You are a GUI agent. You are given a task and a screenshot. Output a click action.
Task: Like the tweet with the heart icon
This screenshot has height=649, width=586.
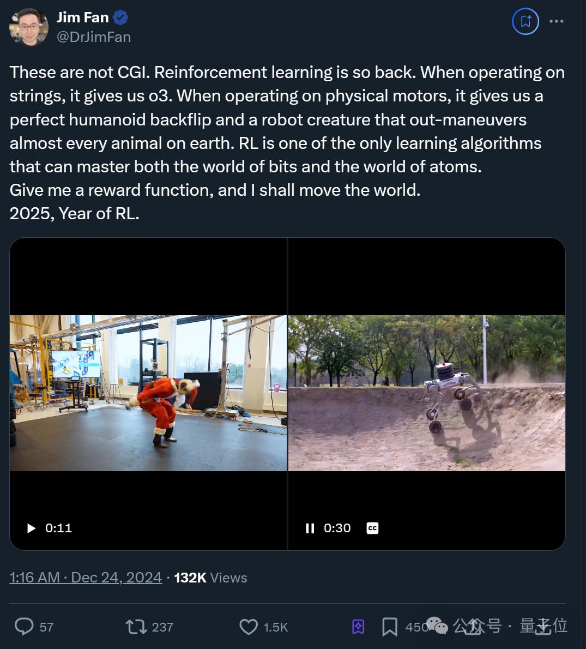tap(249, 627)
